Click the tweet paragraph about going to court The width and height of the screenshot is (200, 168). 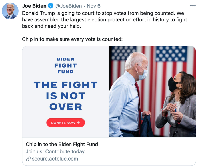104,19
